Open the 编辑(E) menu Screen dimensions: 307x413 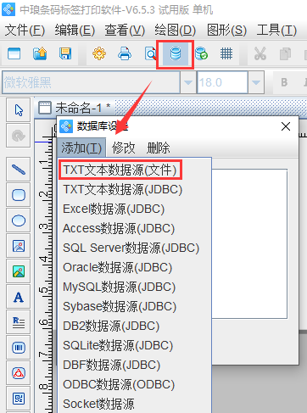click(75, 30)
